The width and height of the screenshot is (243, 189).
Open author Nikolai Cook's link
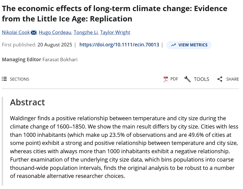point(16,33)
